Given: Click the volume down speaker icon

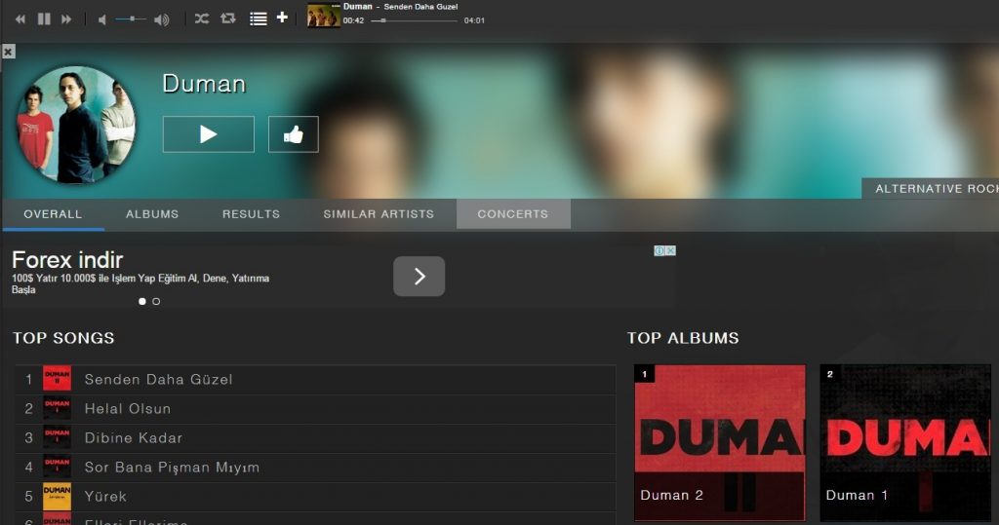Looking at the screenshot, I should point(101,19).
